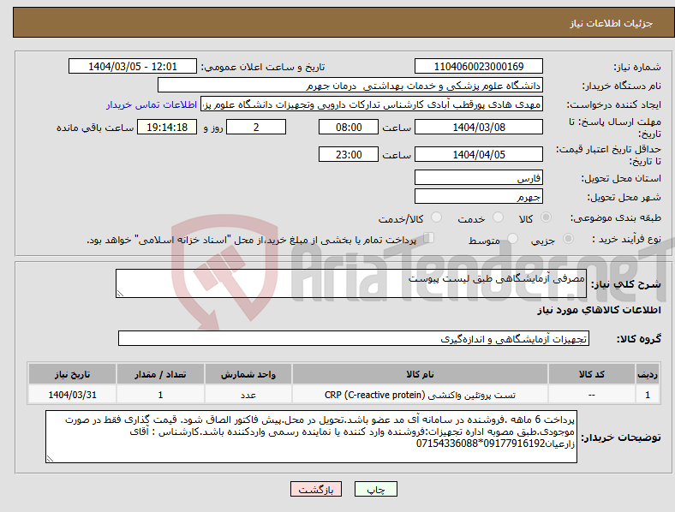Click the جزئیات اطلاعات نیاز header title

point(612,23)
